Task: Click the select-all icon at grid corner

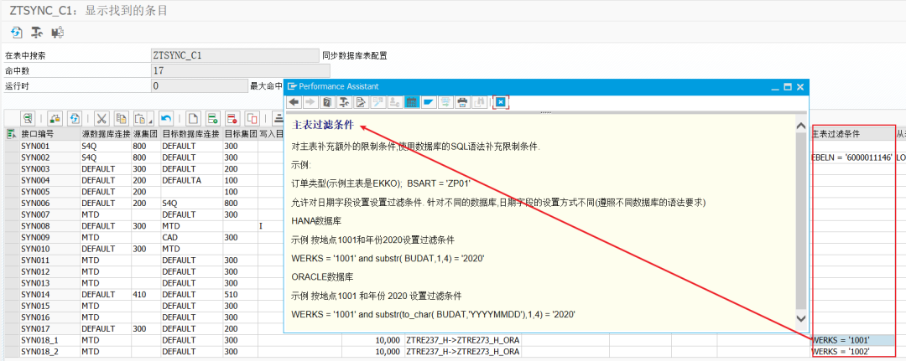Action: [x=10, y=134]
